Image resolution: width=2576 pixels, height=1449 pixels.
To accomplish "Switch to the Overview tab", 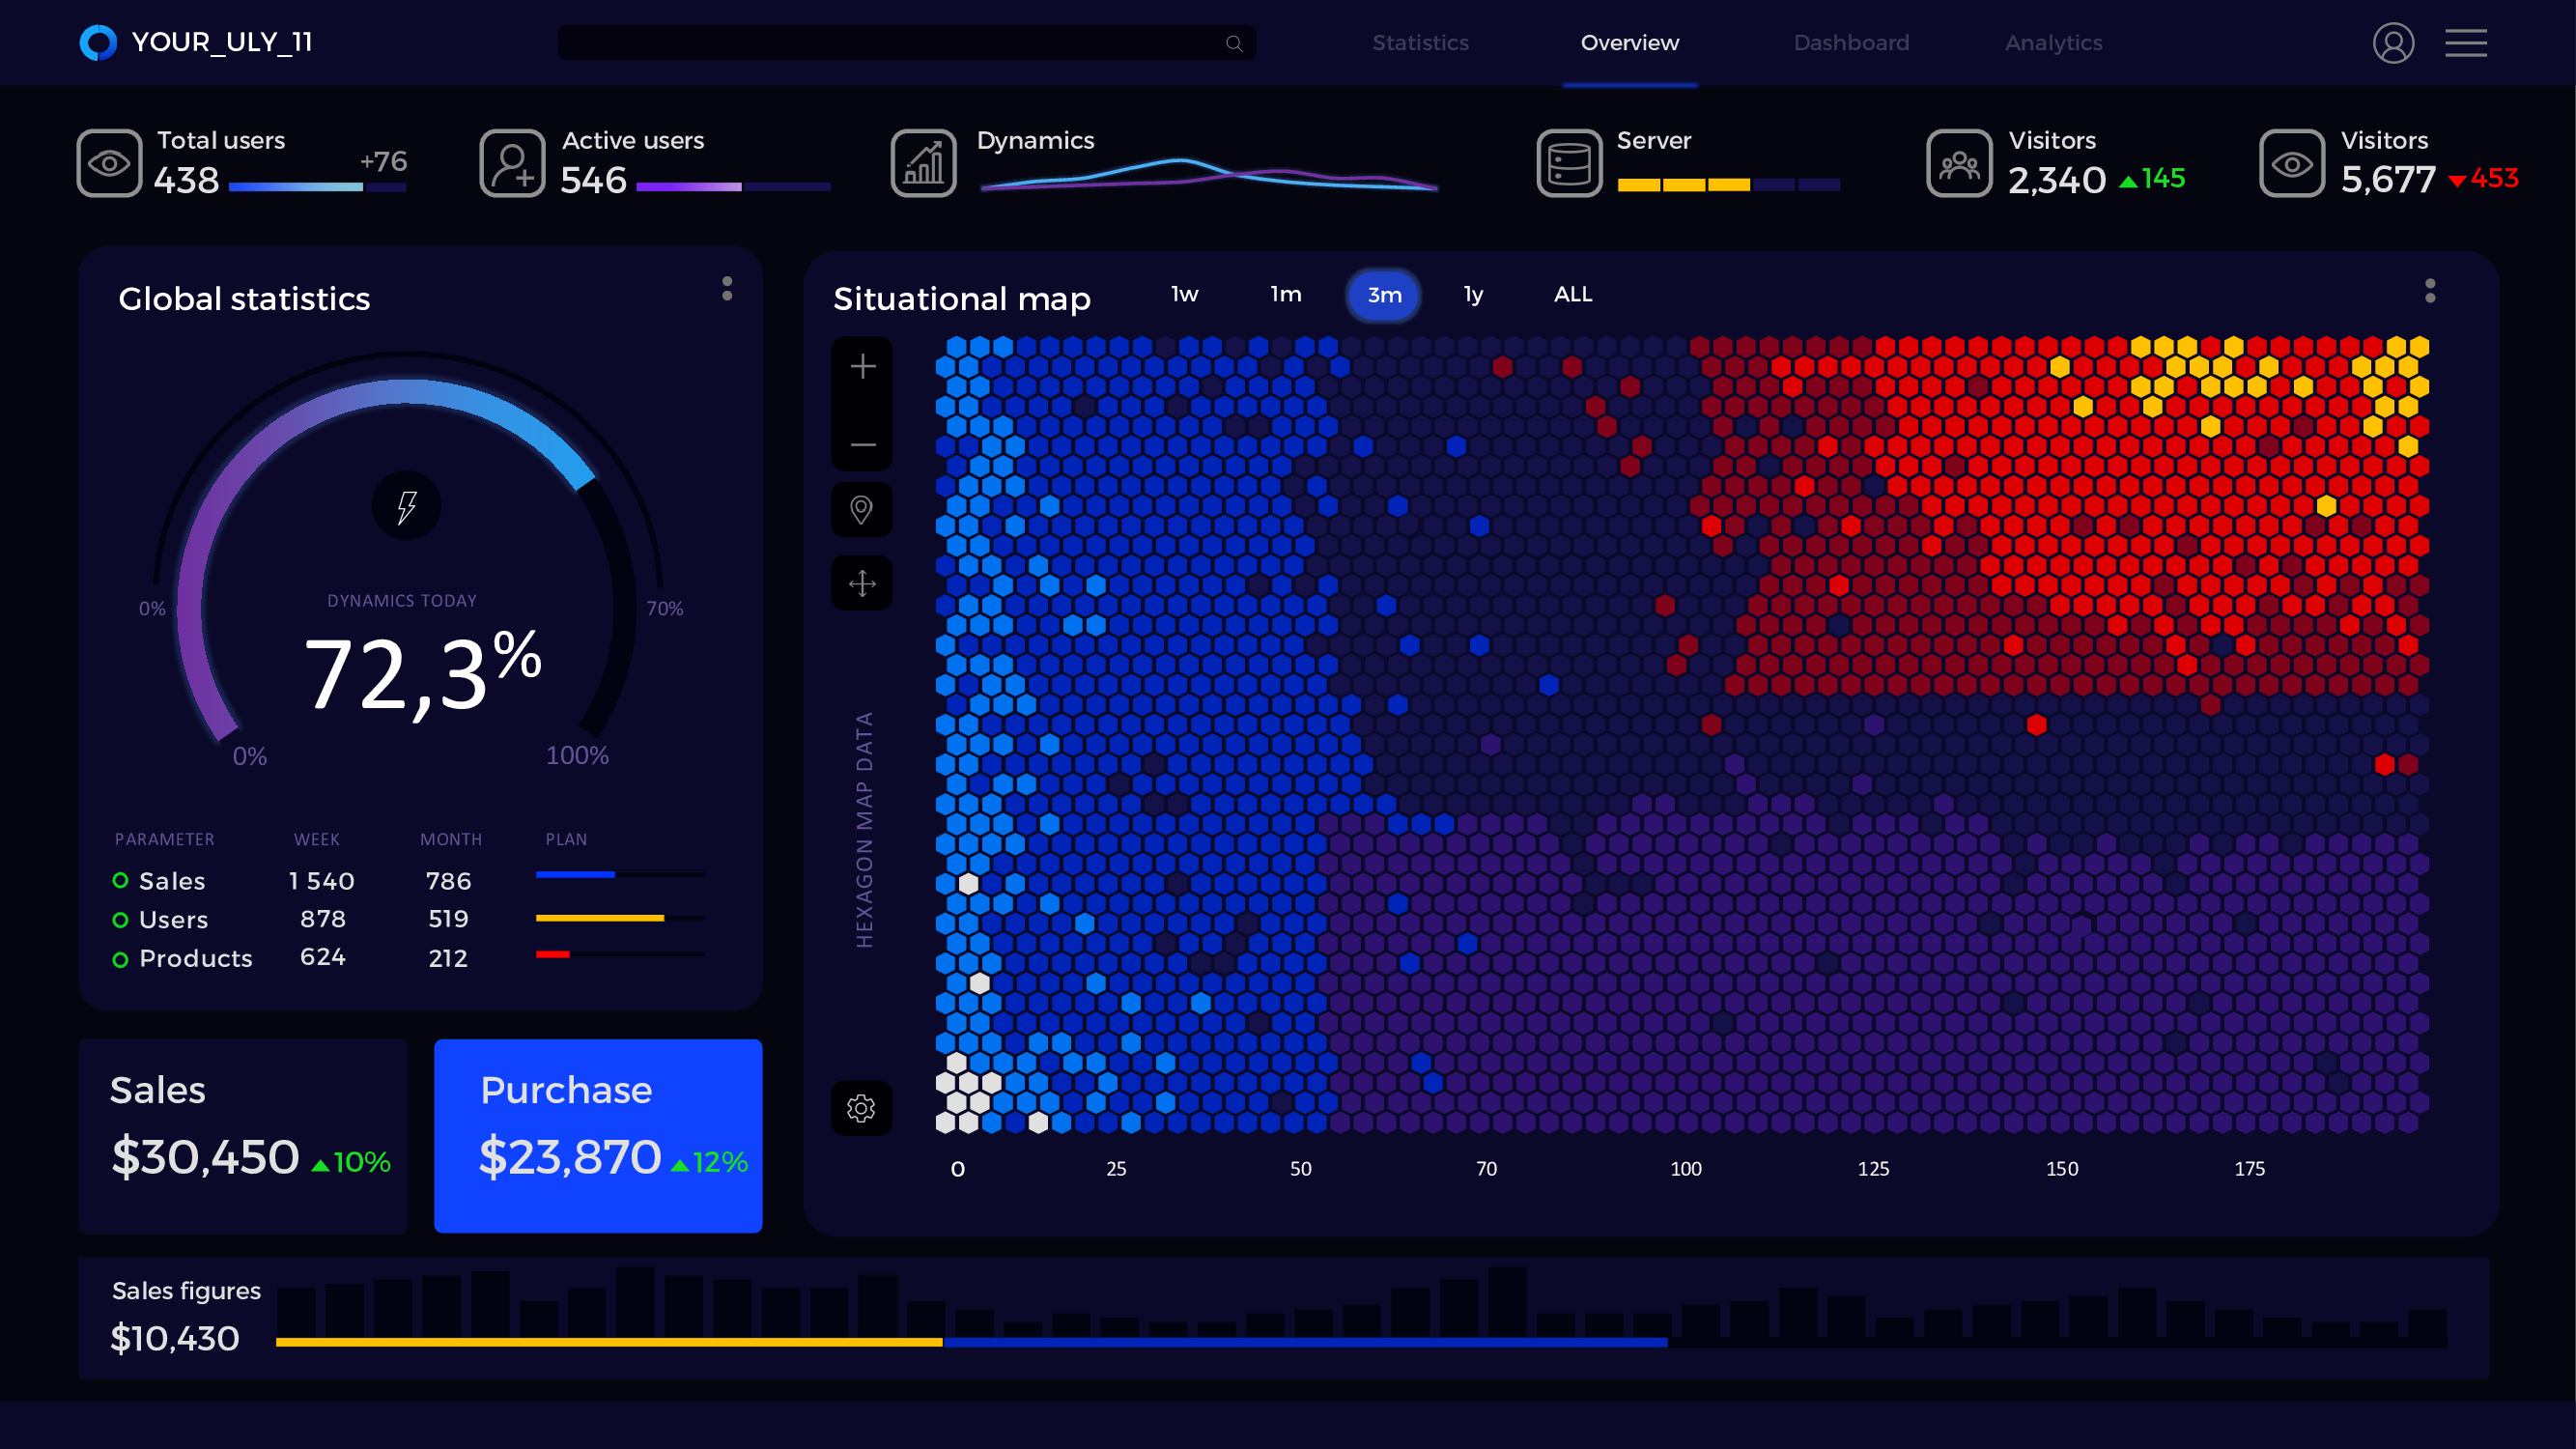I will click(x=1629, y=43).
